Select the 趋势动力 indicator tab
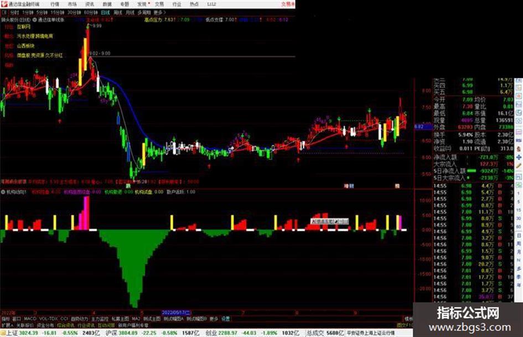The height and width of the screenshot is (337, 523). [x=79, y=319]
